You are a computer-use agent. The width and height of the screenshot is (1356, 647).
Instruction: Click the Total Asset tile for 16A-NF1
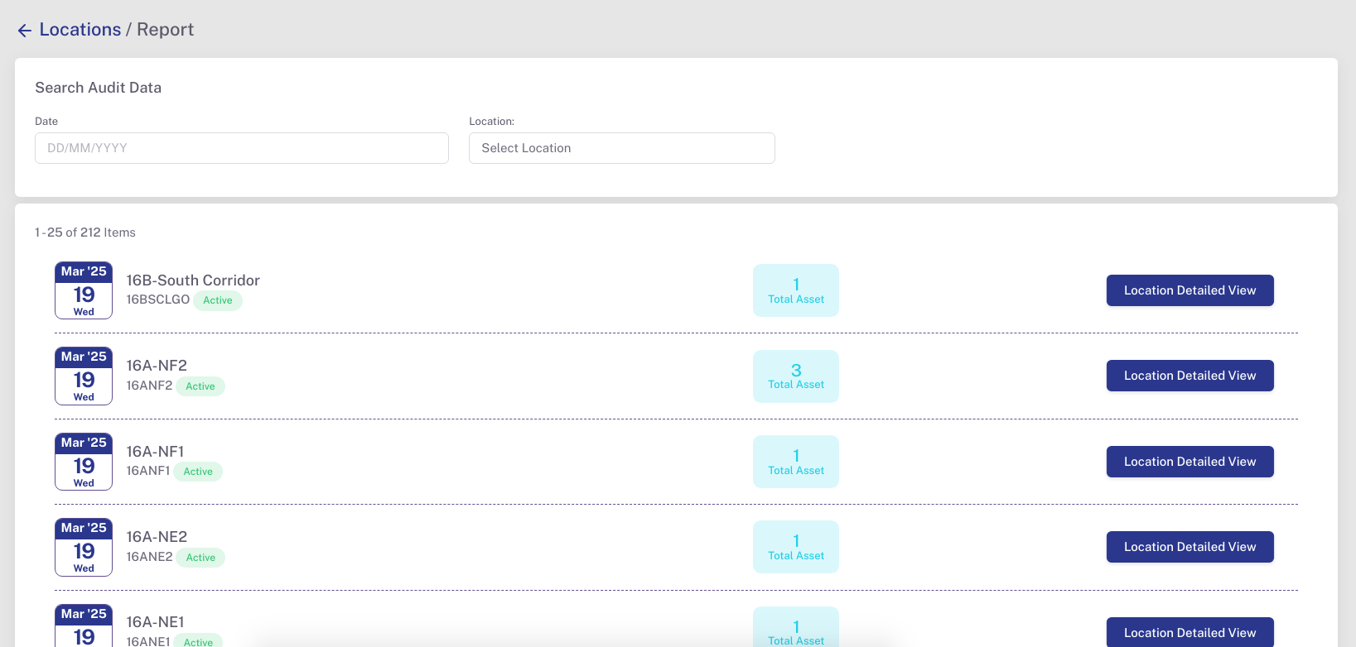click(795, 462)
